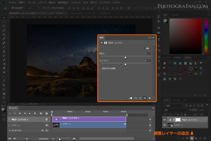Open the フィルター(T) menu
Viewport: 211px width, 141px height.
coord(76,2)
